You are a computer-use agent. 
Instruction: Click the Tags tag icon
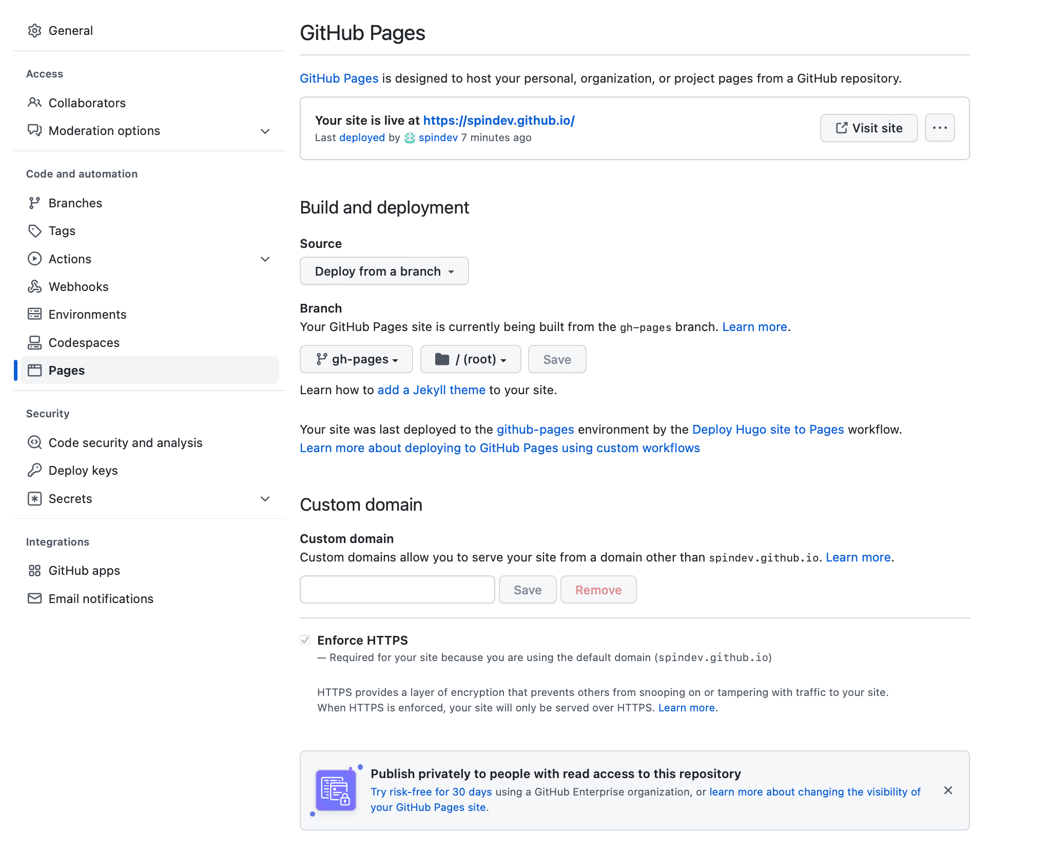pos(34,231)
